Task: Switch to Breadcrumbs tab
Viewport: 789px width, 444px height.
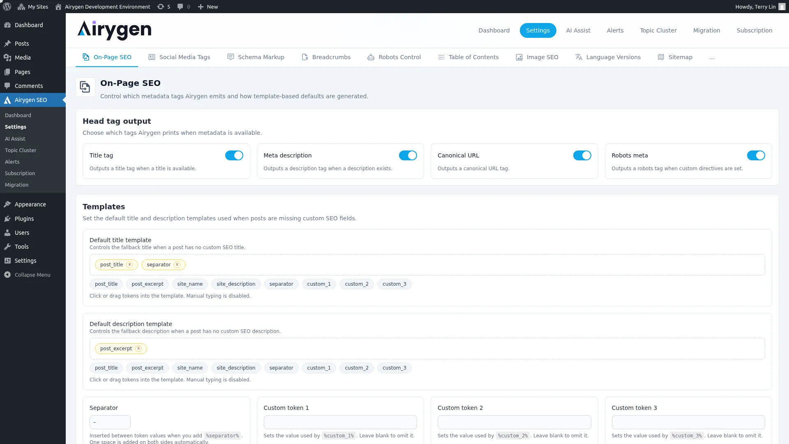Action: point(326,57)
